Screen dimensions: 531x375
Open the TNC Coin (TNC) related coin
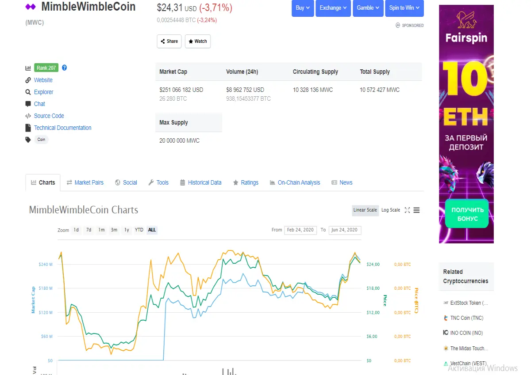tap(467, 318)
